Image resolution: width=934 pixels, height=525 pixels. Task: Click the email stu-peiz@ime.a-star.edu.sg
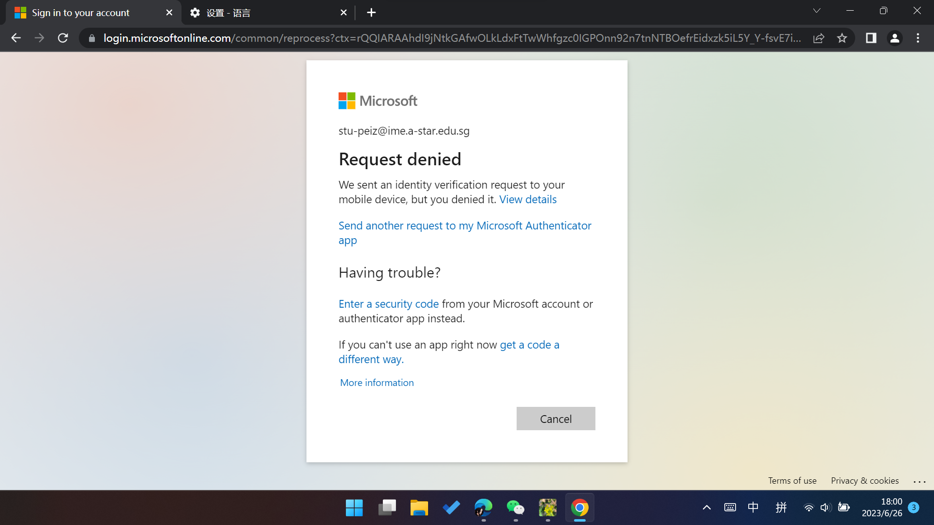tap(404, 131)
